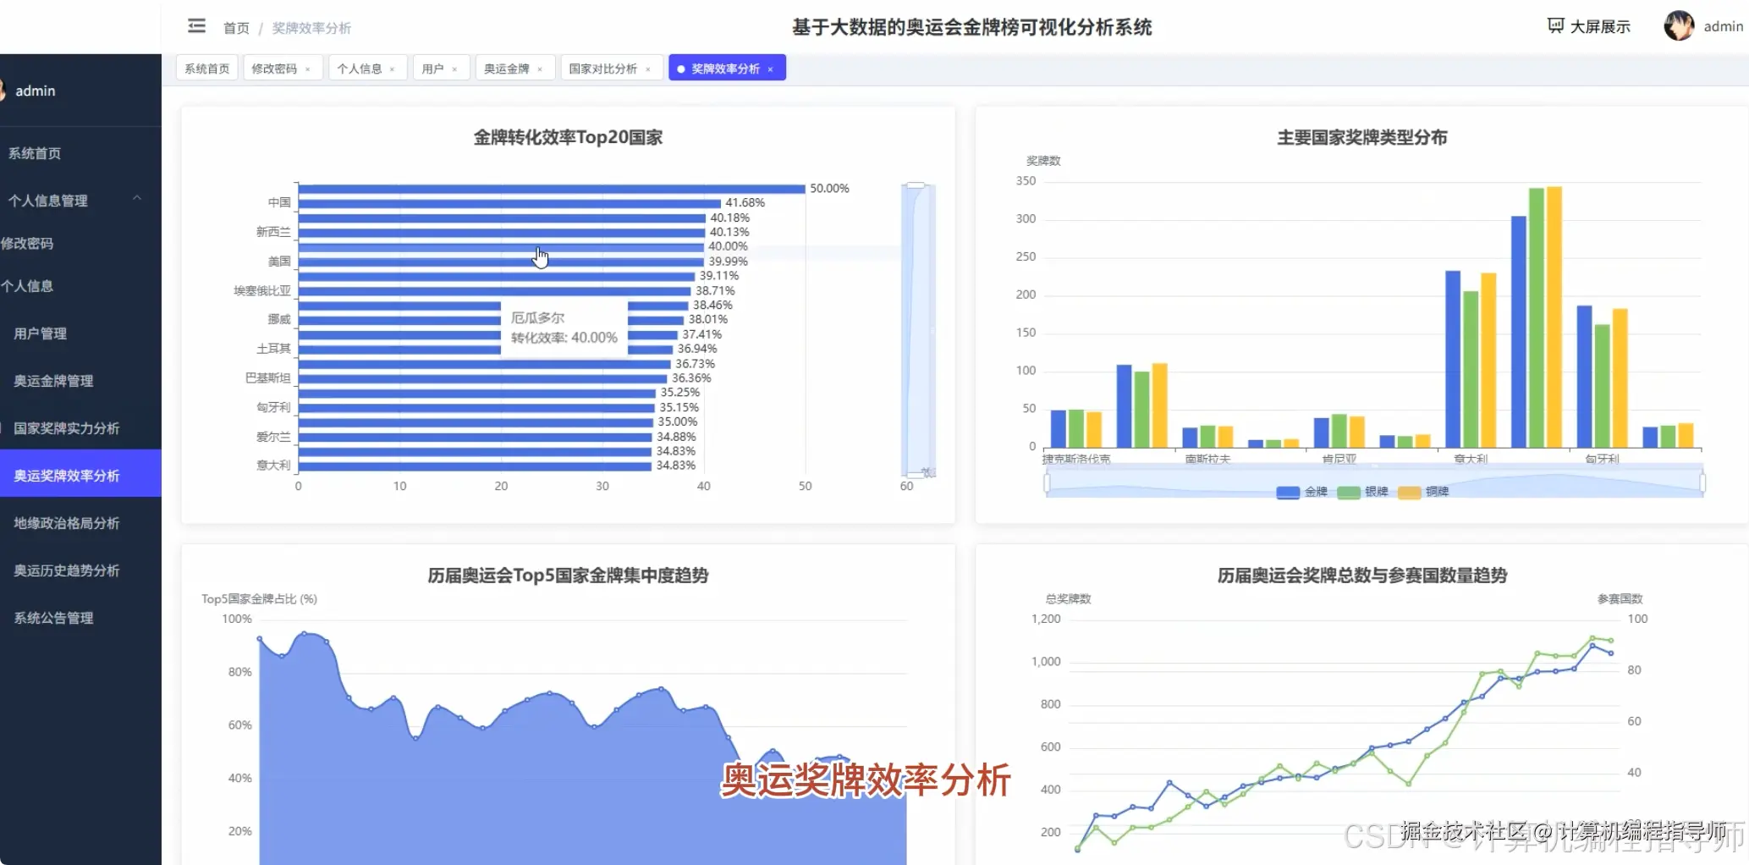Click the admin avatar in header
1749x865 pixels.
click(1679, 26)
